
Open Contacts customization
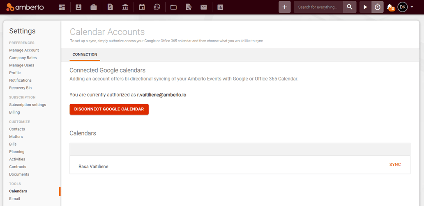pyautogui.click(x=17, y=129)
